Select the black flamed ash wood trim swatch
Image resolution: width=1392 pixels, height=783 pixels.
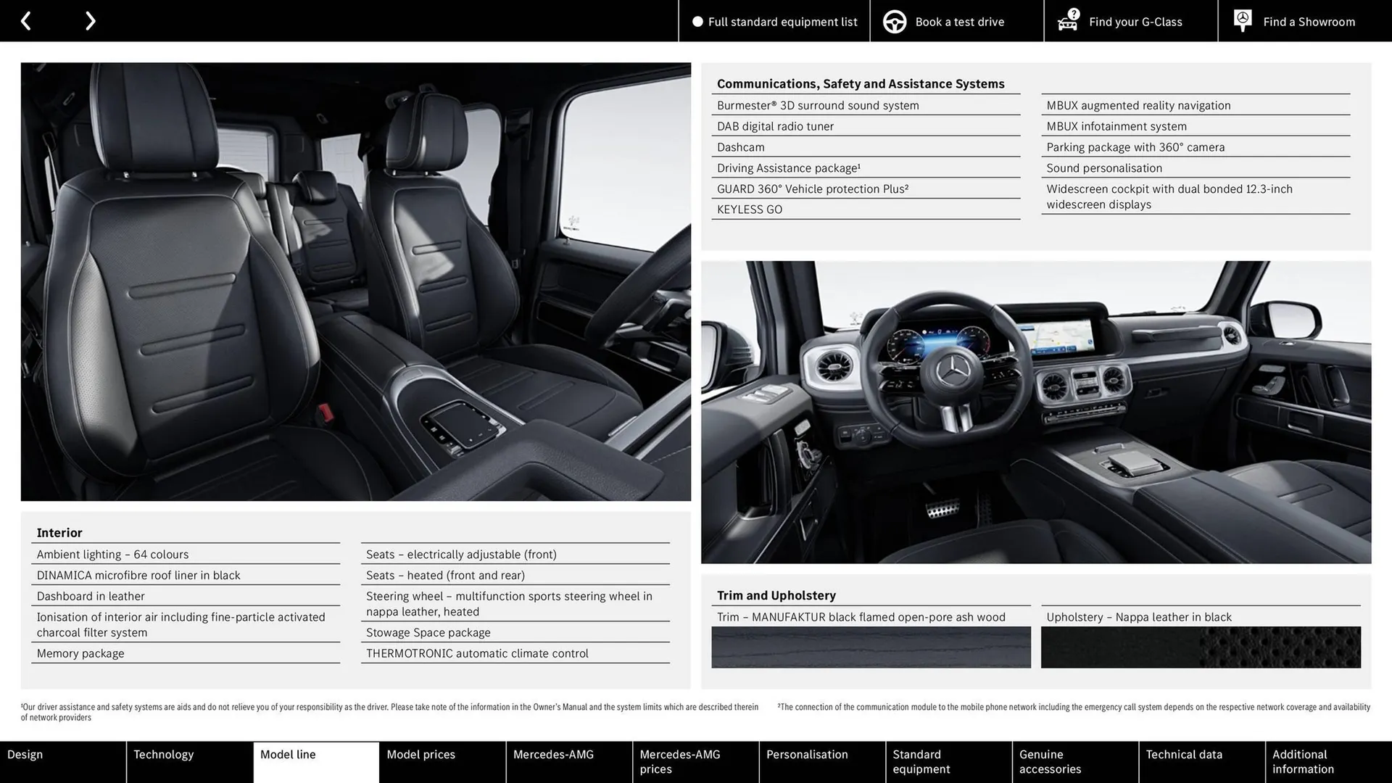pyautogui.click(x=871, y=647)
